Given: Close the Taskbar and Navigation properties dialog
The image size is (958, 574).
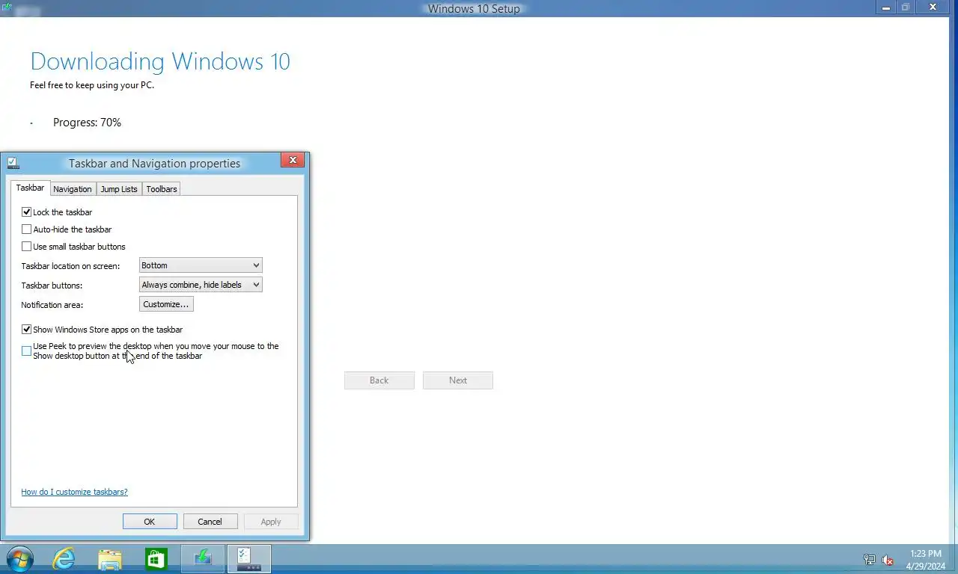Looking at the screenshot, I should pyautogui.click(x=293, y=160).
